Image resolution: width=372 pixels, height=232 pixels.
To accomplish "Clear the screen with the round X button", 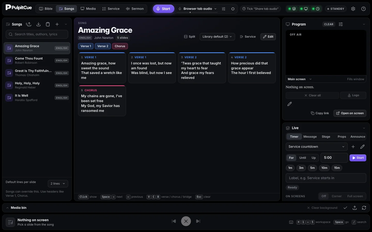I will [186, 221].
